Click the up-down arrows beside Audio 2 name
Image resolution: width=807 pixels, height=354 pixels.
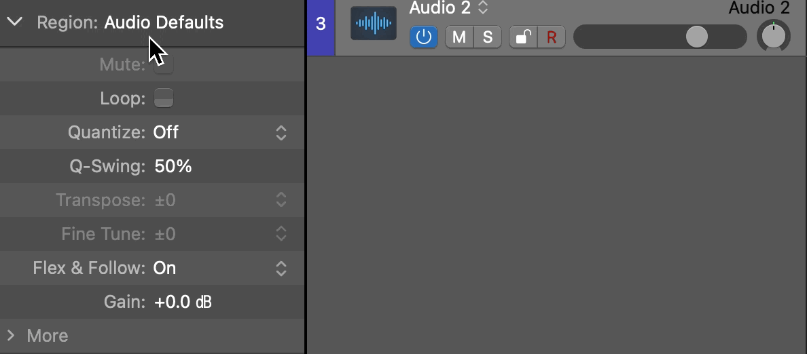[482, 7]
